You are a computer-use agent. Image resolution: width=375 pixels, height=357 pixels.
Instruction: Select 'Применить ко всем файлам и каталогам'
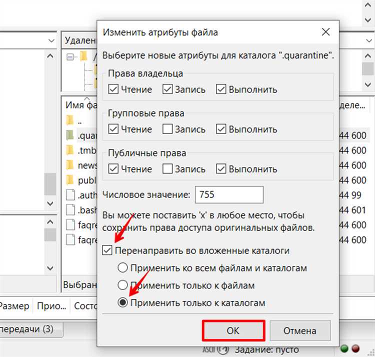pyautogui.click(x=122, y=268)
